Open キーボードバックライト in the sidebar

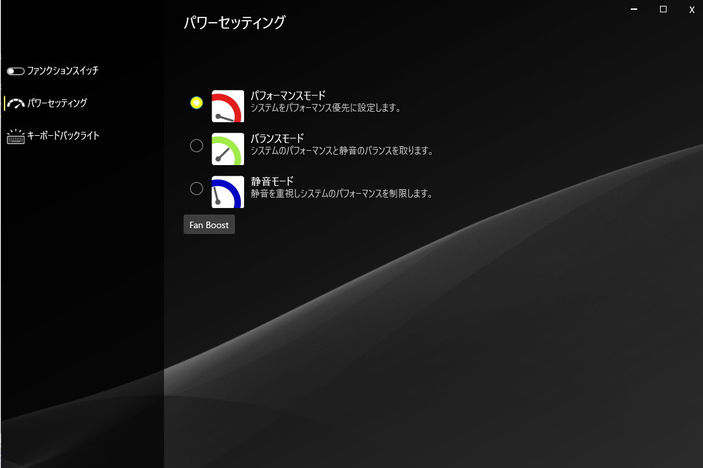53,136
